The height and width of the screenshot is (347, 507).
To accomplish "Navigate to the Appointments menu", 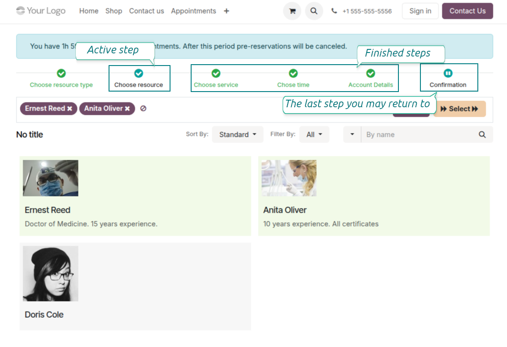I will click(193, 11).
